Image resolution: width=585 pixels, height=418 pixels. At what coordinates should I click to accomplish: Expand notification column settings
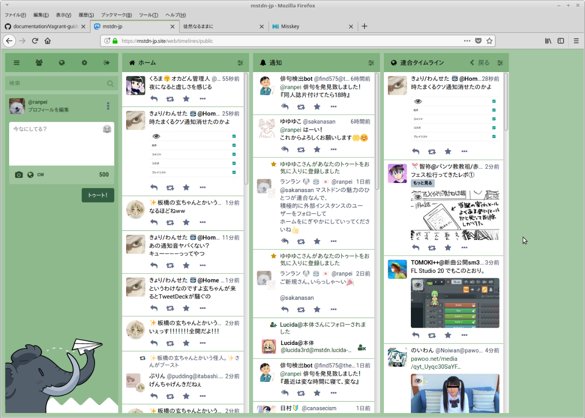[x=371, y=63]
